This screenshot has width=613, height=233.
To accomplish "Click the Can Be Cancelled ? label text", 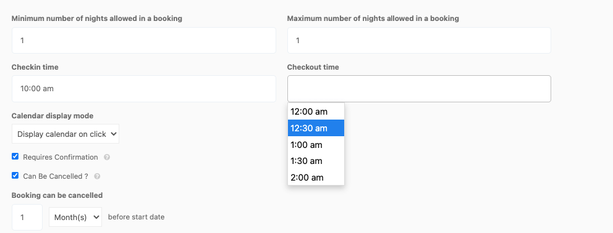I will (x=56, y=176).
